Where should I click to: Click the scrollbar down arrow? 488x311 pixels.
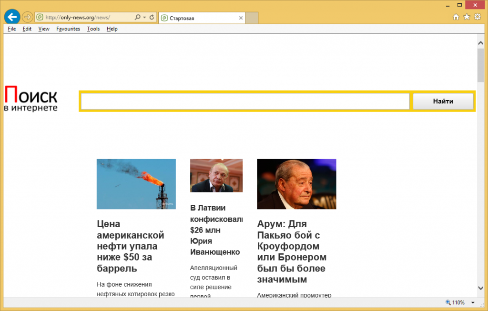point(480,288)
